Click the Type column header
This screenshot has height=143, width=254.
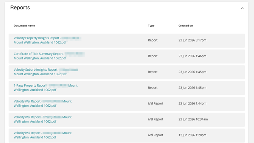151,26
